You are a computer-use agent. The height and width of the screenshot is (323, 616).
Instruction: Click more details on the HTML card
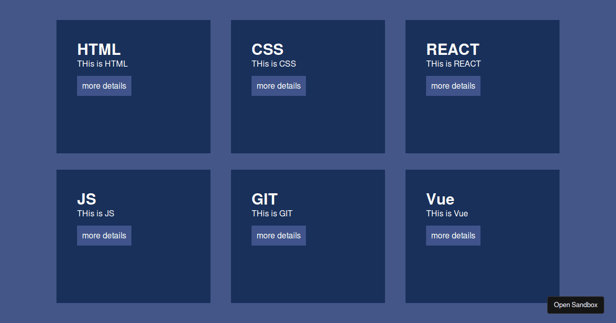click(104, 86)
